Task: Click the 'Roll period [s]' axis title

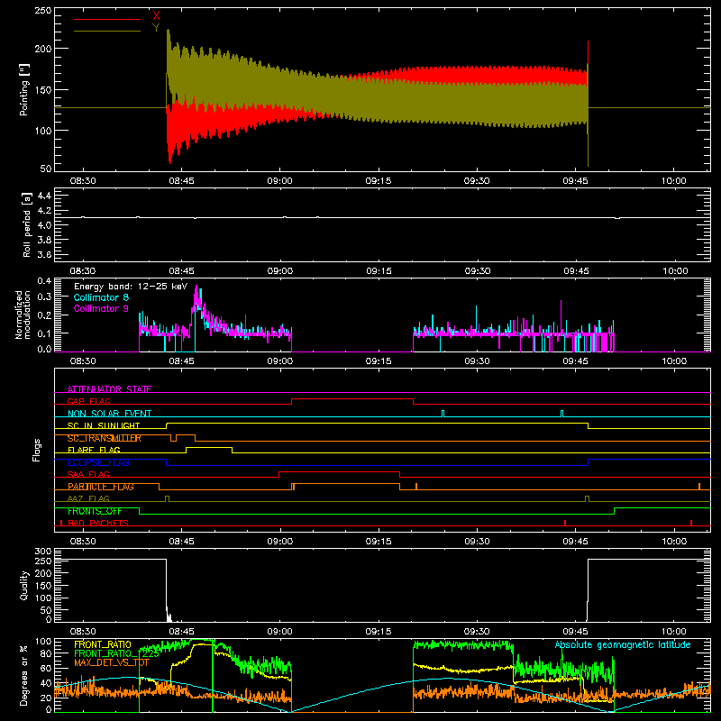Action: [27, 224]
